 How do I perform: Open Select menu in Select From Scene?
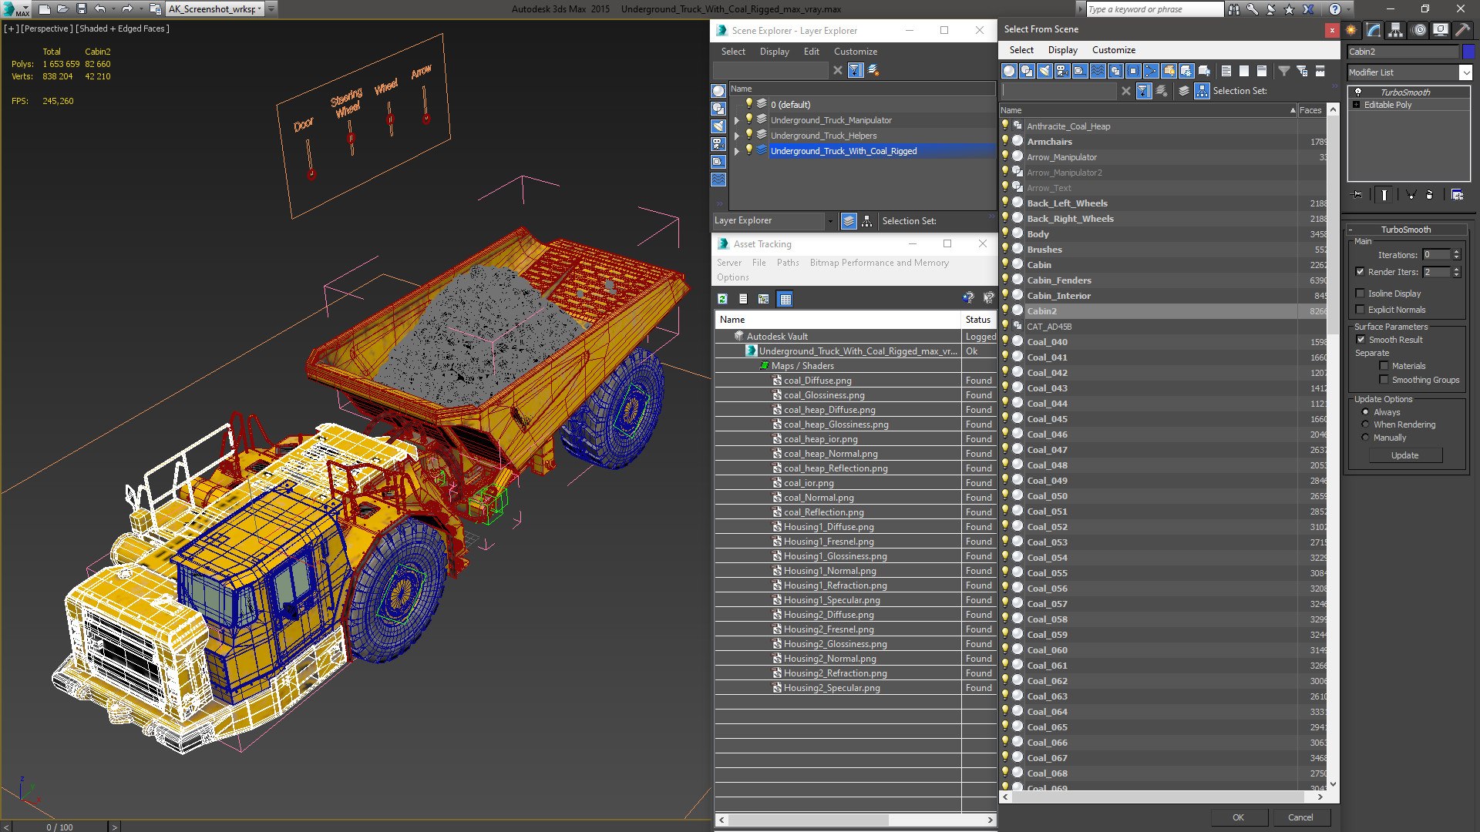coord(1021,50)
